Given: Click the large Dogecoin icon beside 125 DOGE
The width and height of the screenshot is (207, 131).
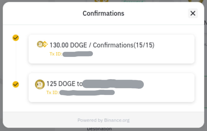Looking at the screenshot, I should [x=40, y=84].
